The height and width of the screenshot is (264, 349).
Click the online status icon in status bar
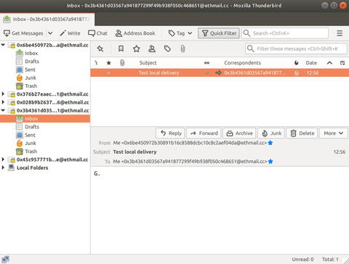pyautogui.click(x=5, y=260)
